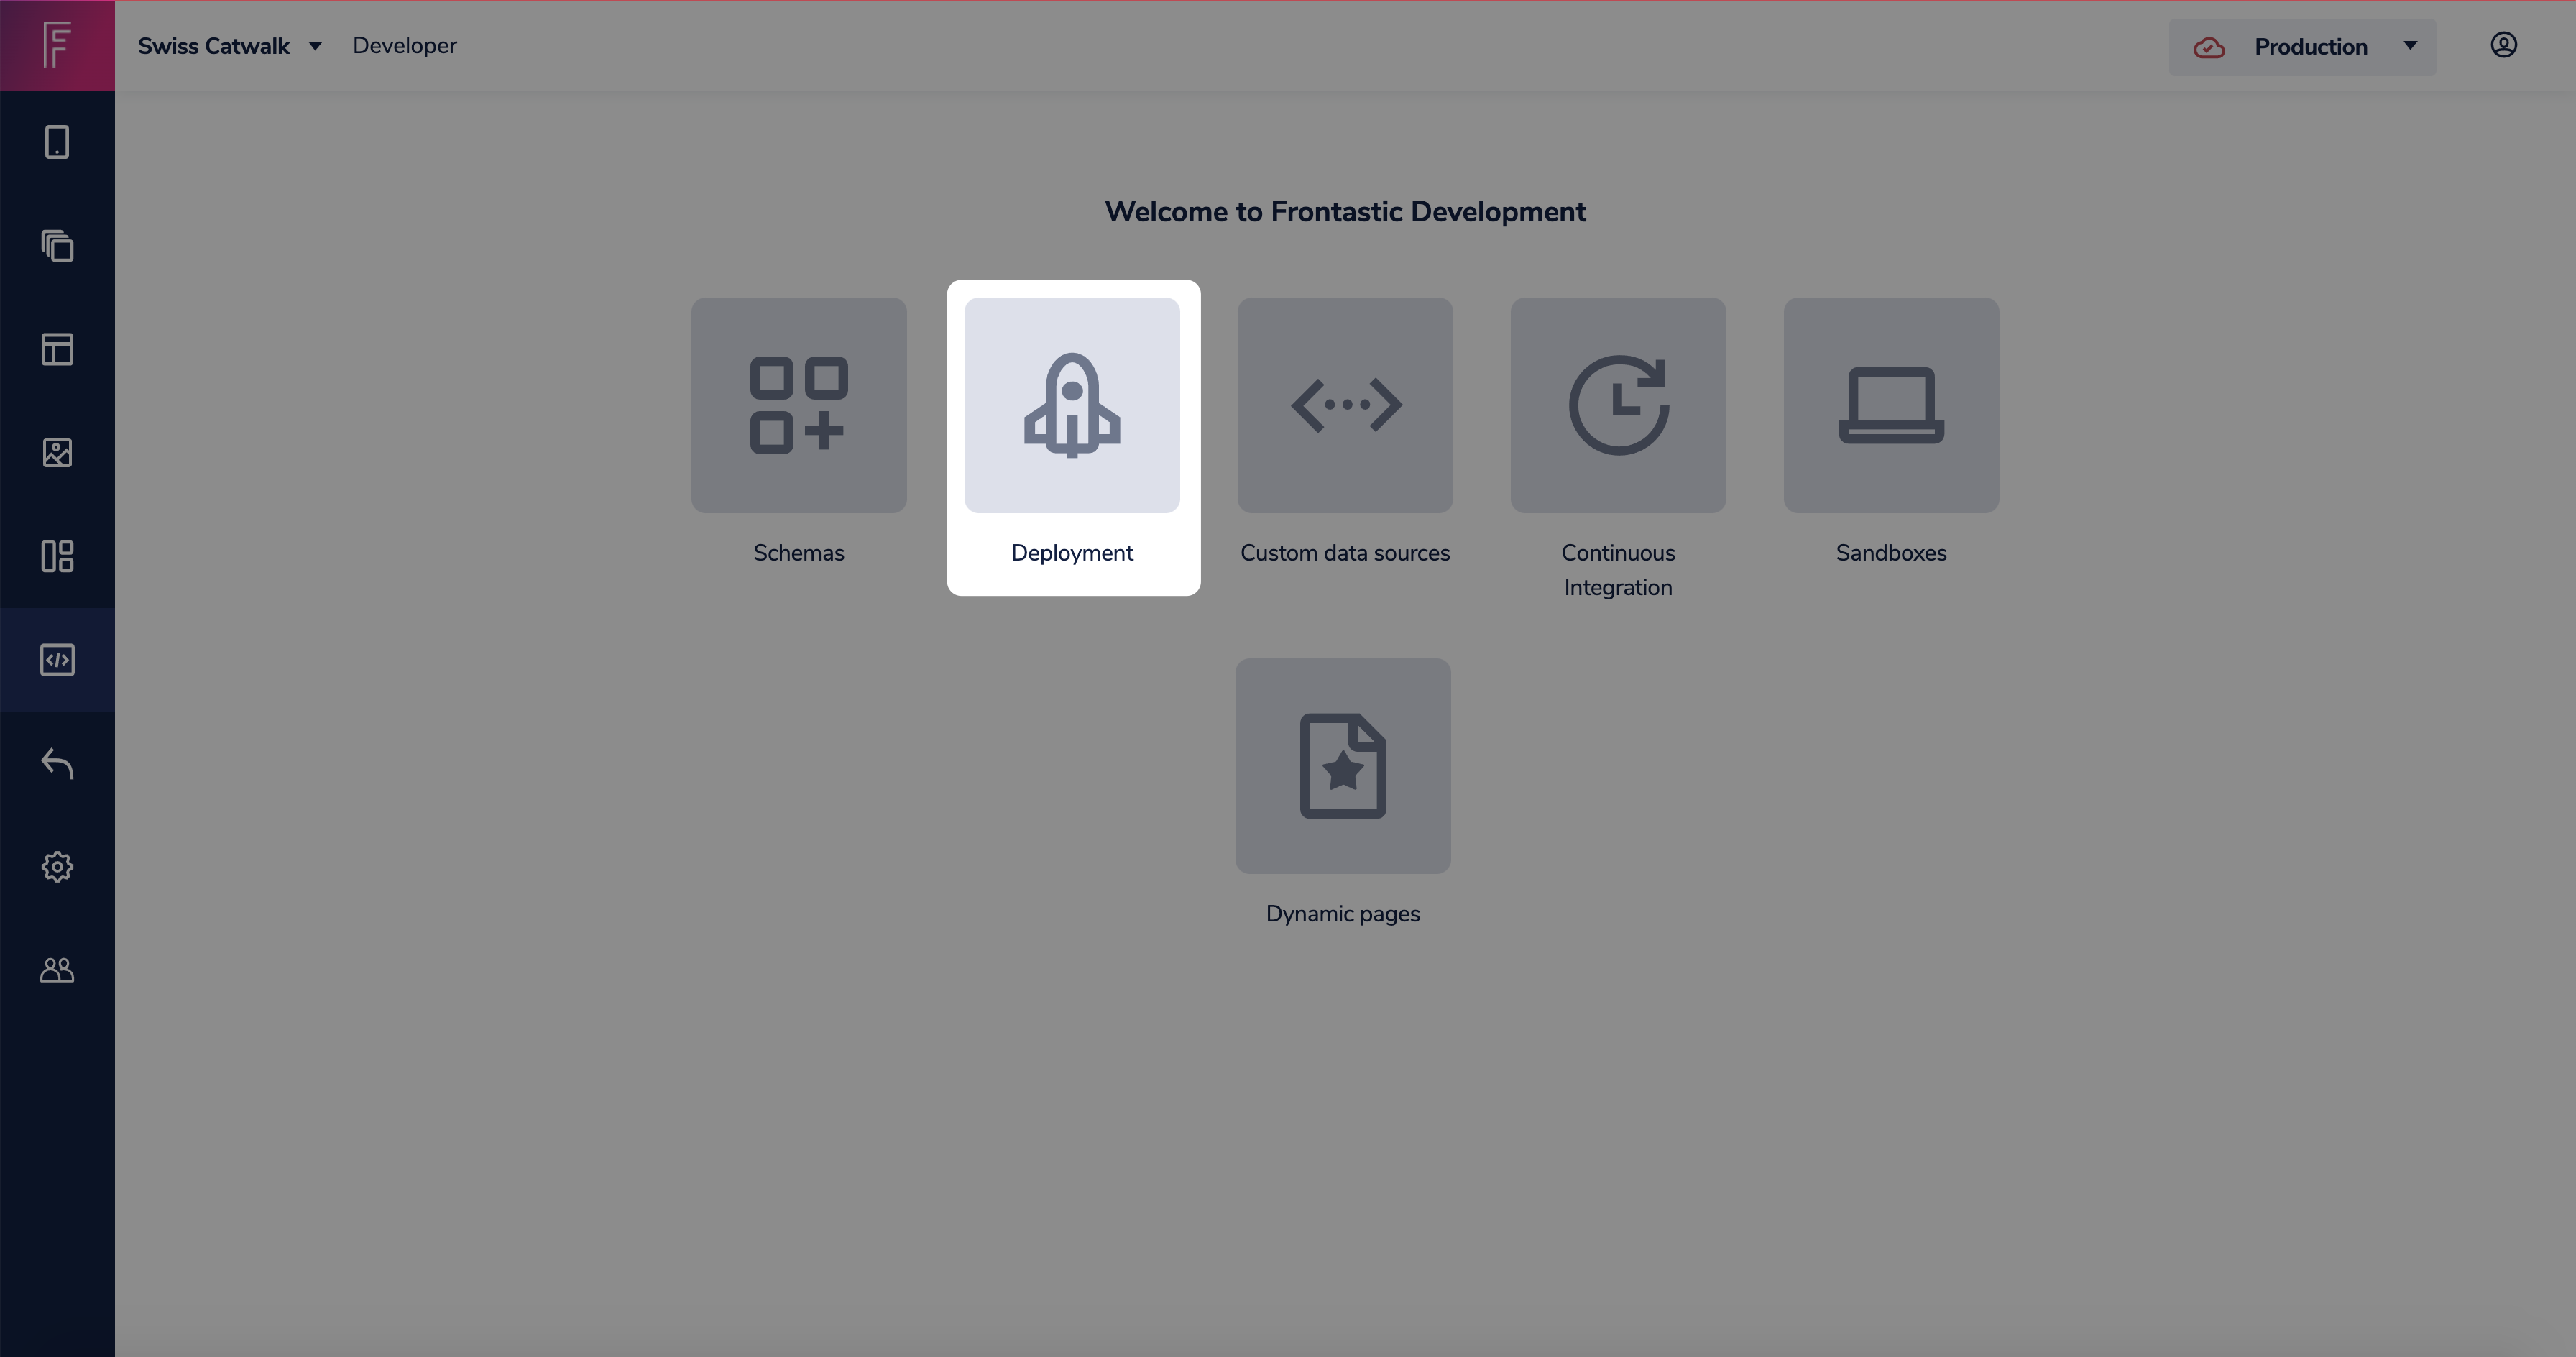Screen dimensions: 2576x1357
Task: Open the highlighted Deployment tile
Action: coord(1072,405)
